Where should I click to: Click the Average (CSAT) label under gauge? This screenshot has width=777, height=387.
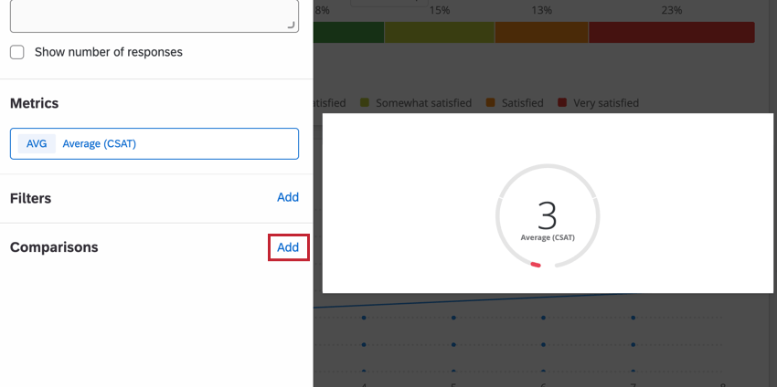548,237
